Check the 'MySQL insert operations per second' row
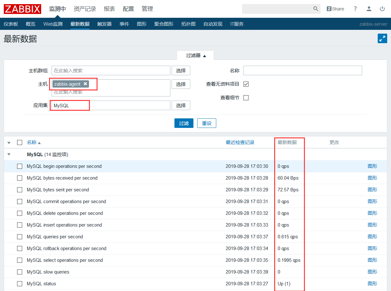The width and height of the screenshot is (391, 291). click(x=20, y=225)
